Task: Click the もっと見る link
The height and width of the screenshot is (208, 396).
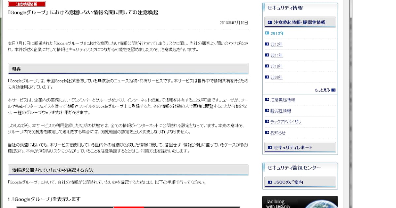Action: pyautogui.click(x=322, y=90)
